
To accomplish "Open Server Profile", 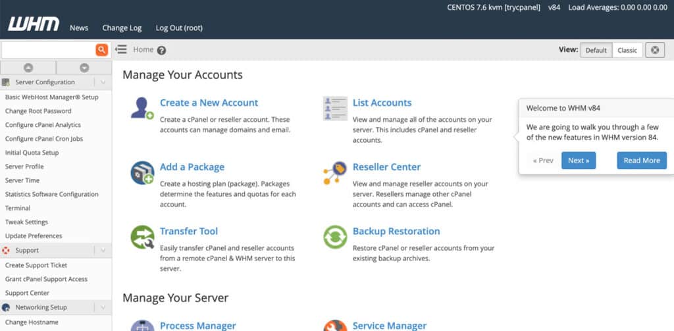I will tap(24, 166).
